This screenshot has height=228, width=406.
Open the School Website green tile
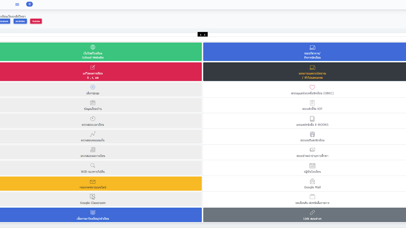point(93,52)
